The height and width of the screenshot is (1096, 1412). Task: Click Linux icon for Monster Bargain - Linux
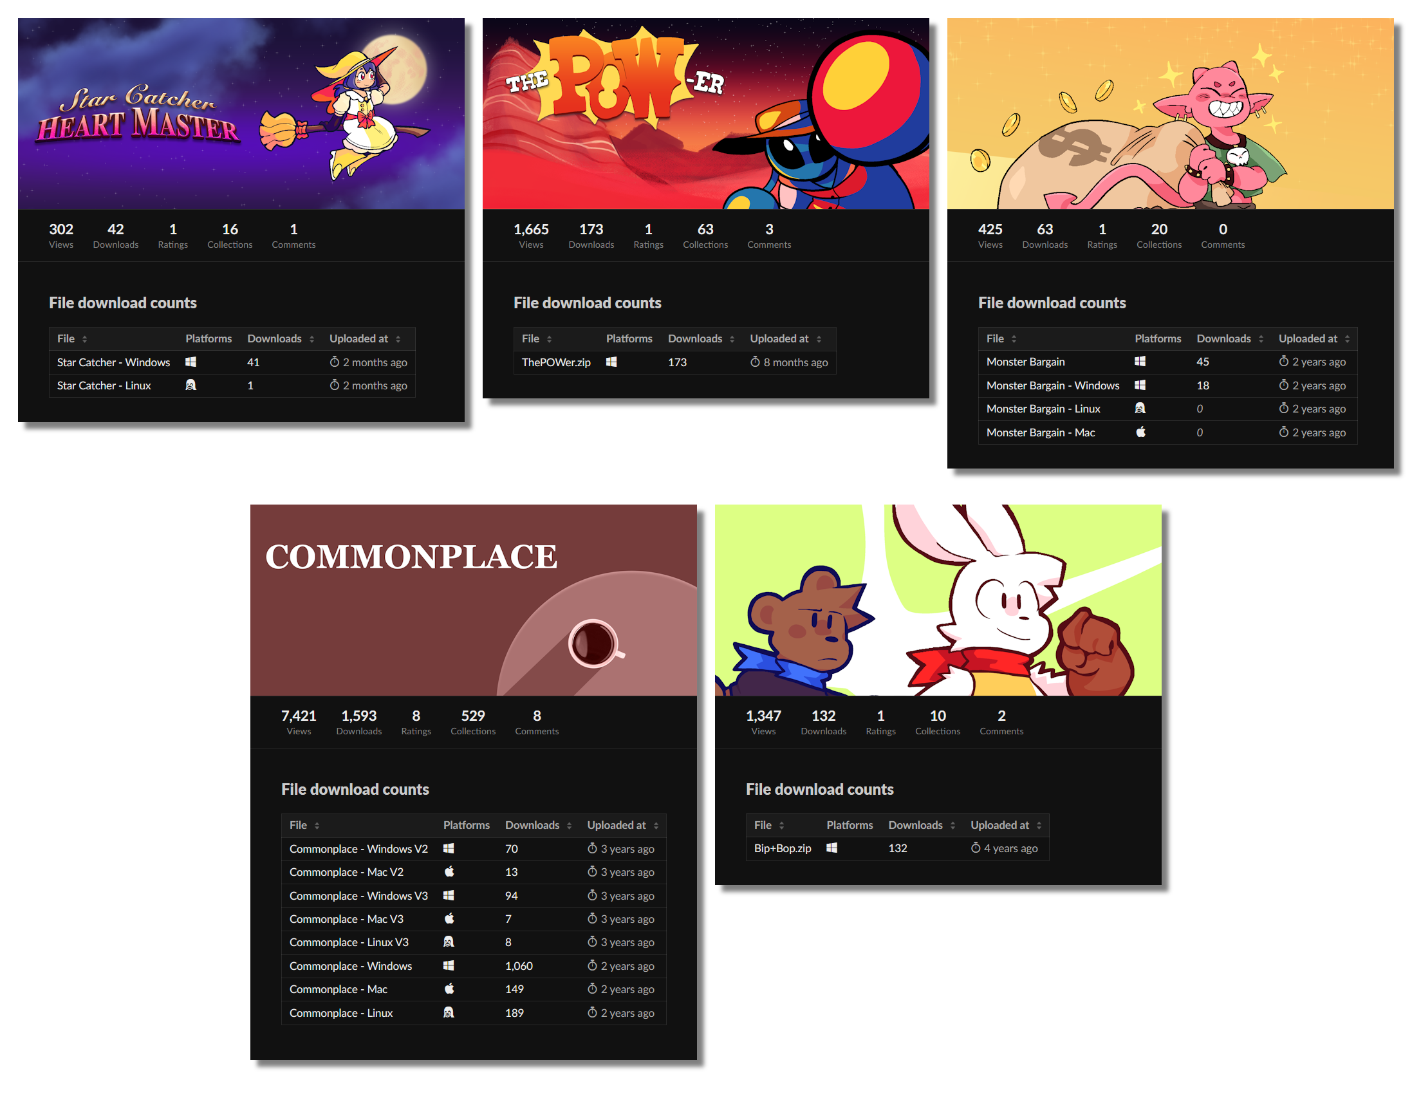pos(1140,409)
